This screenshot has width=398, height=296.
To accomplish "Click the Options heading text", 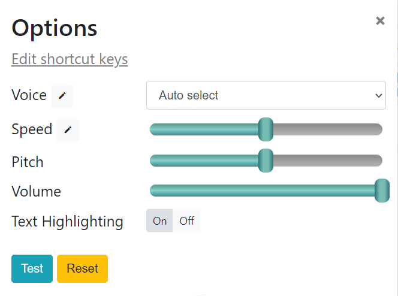I will [x=55, y=28].
